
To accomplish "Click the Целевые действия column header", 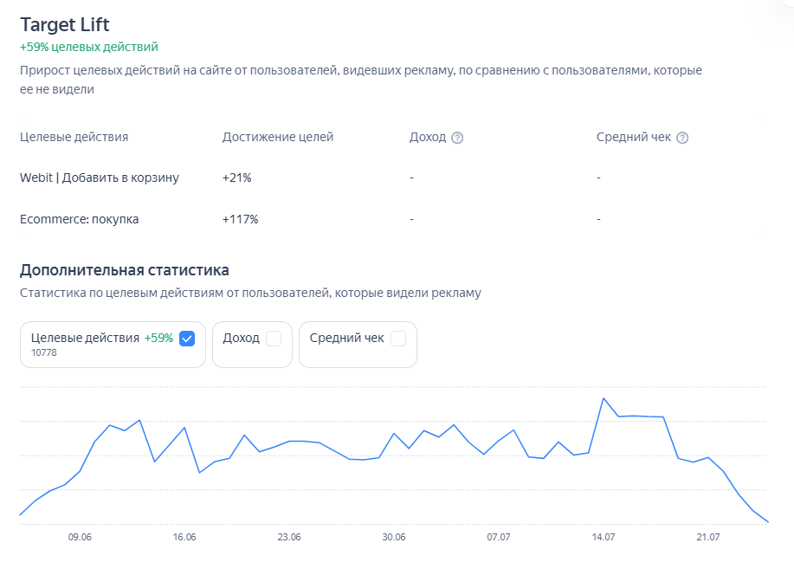I will coord(74,137).
